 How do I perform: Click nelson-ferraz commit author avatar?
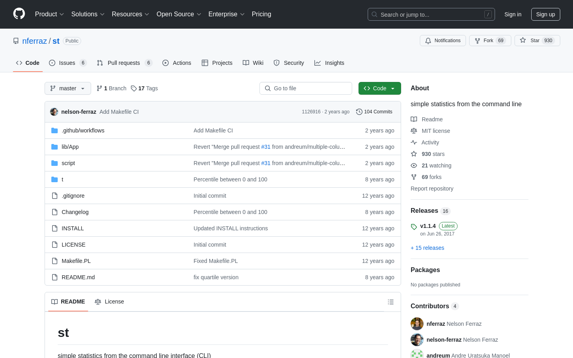pos(54,112)
